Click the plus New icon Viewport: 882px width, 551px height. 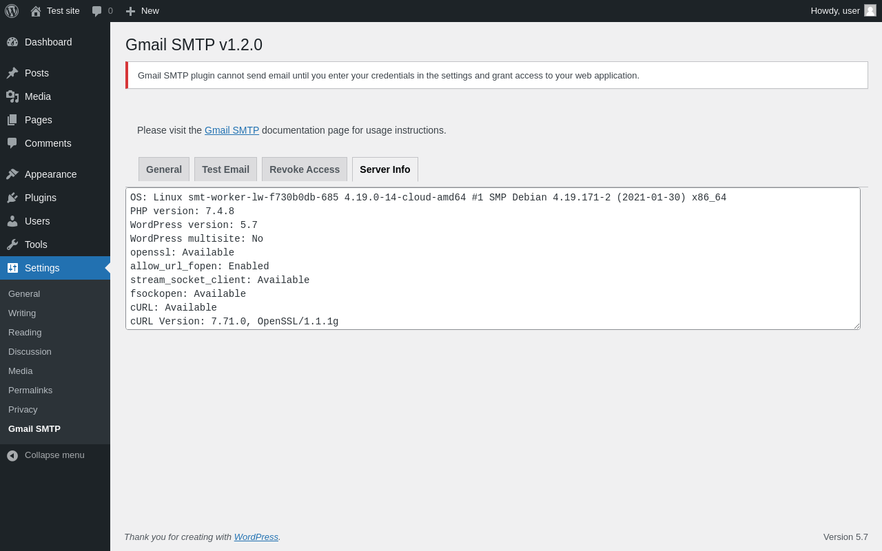point(130,11)
